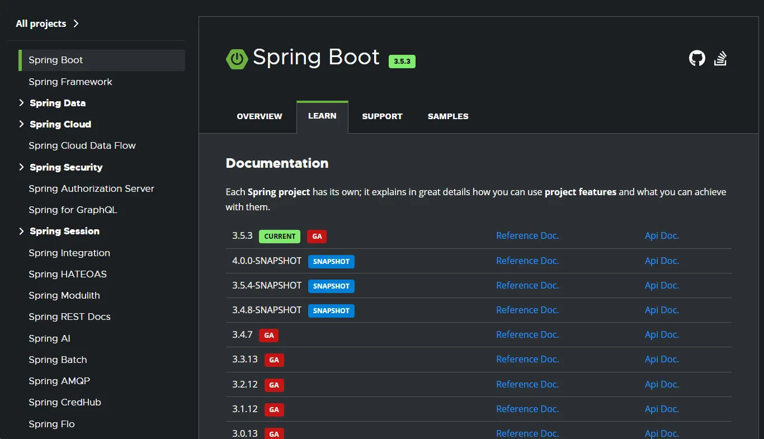The width and height of the screenshot is (764, 439).
Task: Open Api Doc. for version 3.5.3
Action: tap(662, 236)
